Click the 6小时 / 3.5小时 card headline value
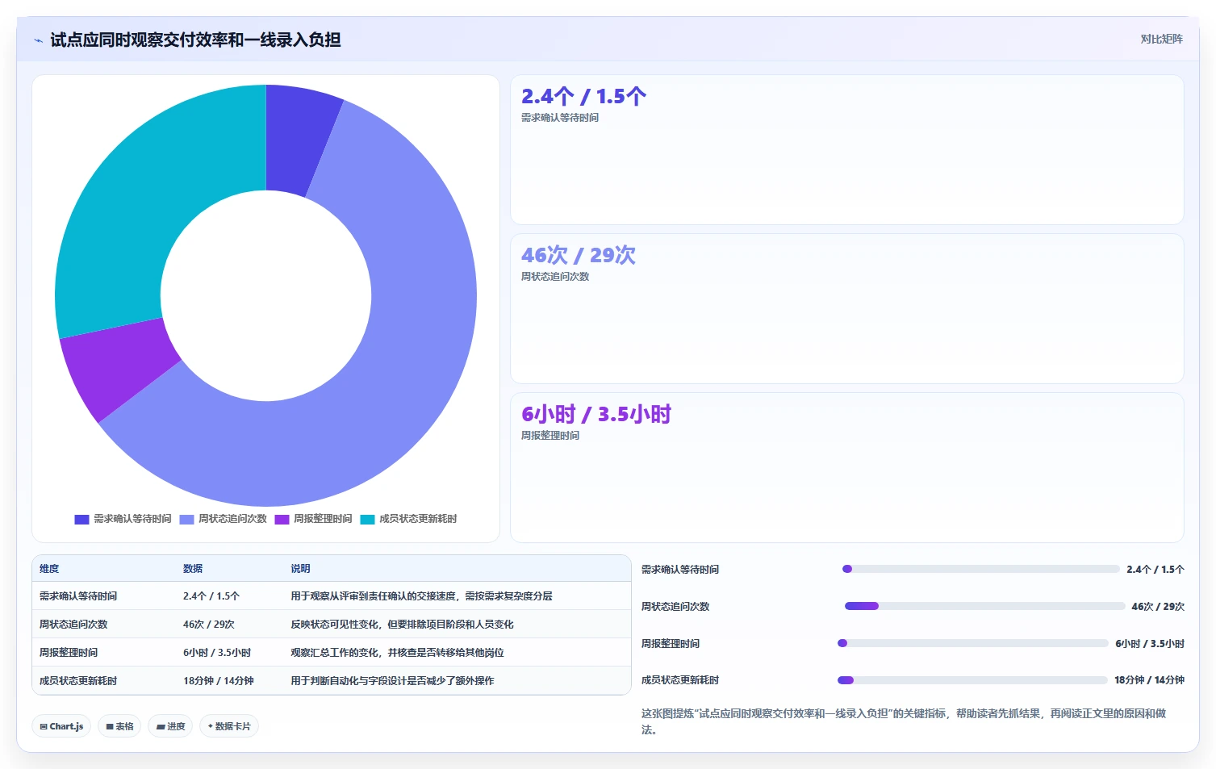 (596, 415)
